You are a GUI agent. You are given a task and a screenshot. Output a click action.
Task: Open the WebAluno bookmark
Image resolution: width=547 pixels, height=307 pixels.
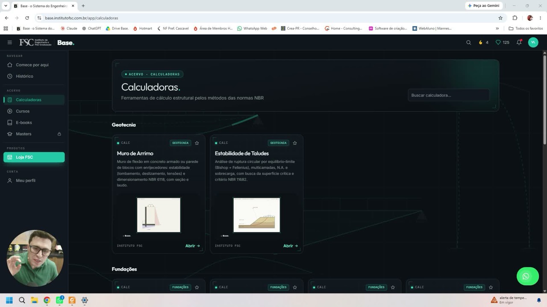[432, 29]
